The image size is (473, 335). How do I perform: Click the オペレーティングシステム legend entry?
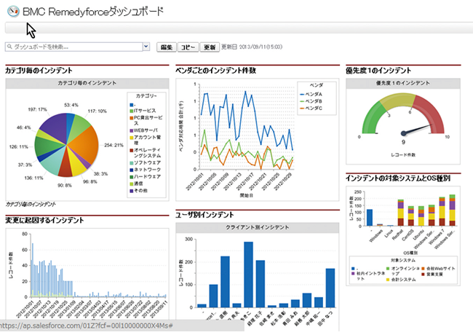pos(146,153)
